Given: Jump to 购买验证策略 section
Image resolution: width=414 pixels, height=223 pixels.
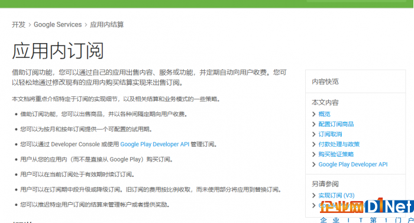Looking at the screenshot, I should [336, 154].
